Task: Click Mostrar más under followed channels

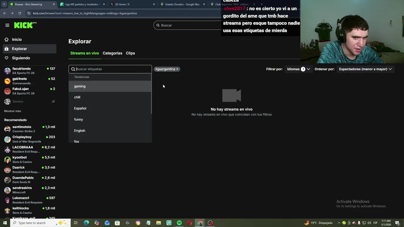Action: [x=13, y=111]
